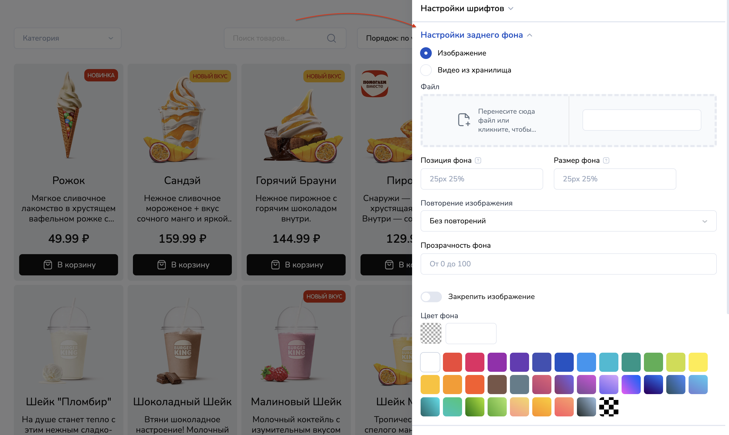Screen dimensions: 729x435
Task: Collapse the Настройки заднего фона section
Action: pyautogui.click(x=476, y=35)
